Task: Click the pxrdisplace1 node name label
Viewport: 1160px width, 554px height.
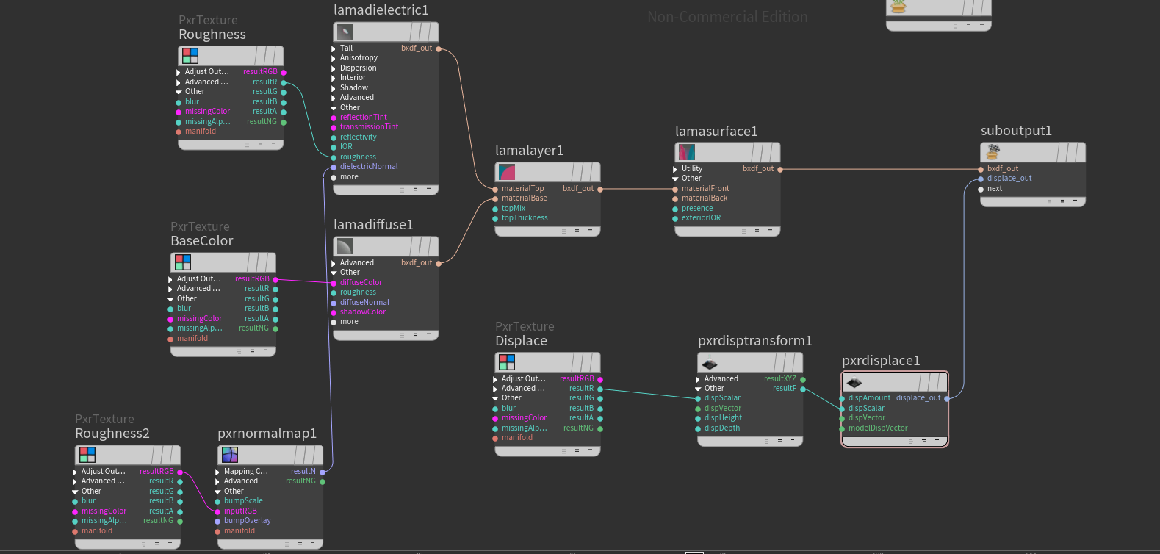Action: pyautogui.click(x=881, y=361)
